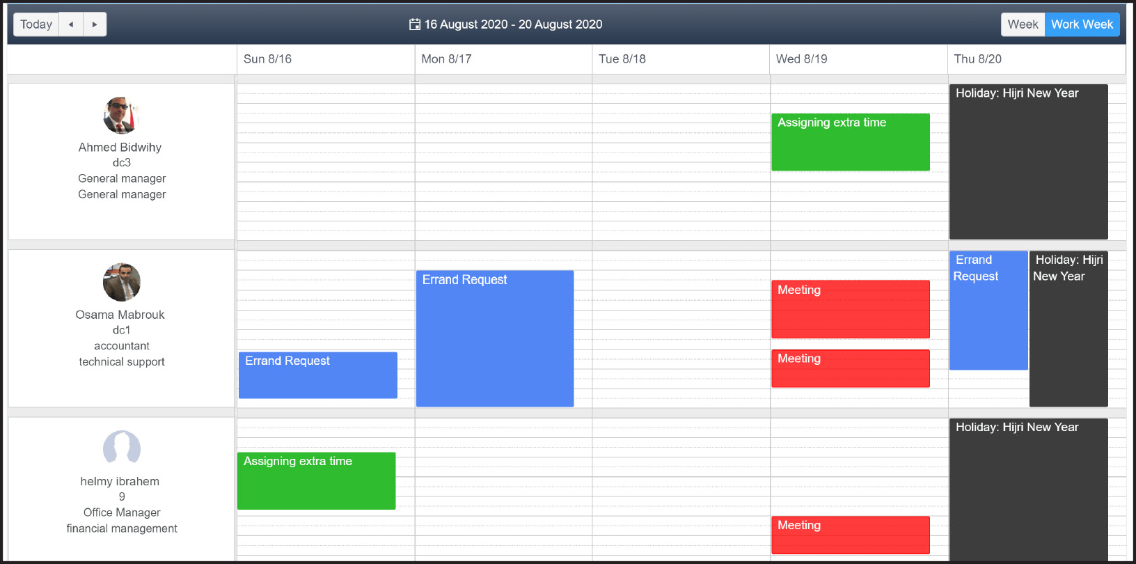Go to the next week arrow
The width and height of the screenshot is (1136, 564).
(x=95, y=24)
